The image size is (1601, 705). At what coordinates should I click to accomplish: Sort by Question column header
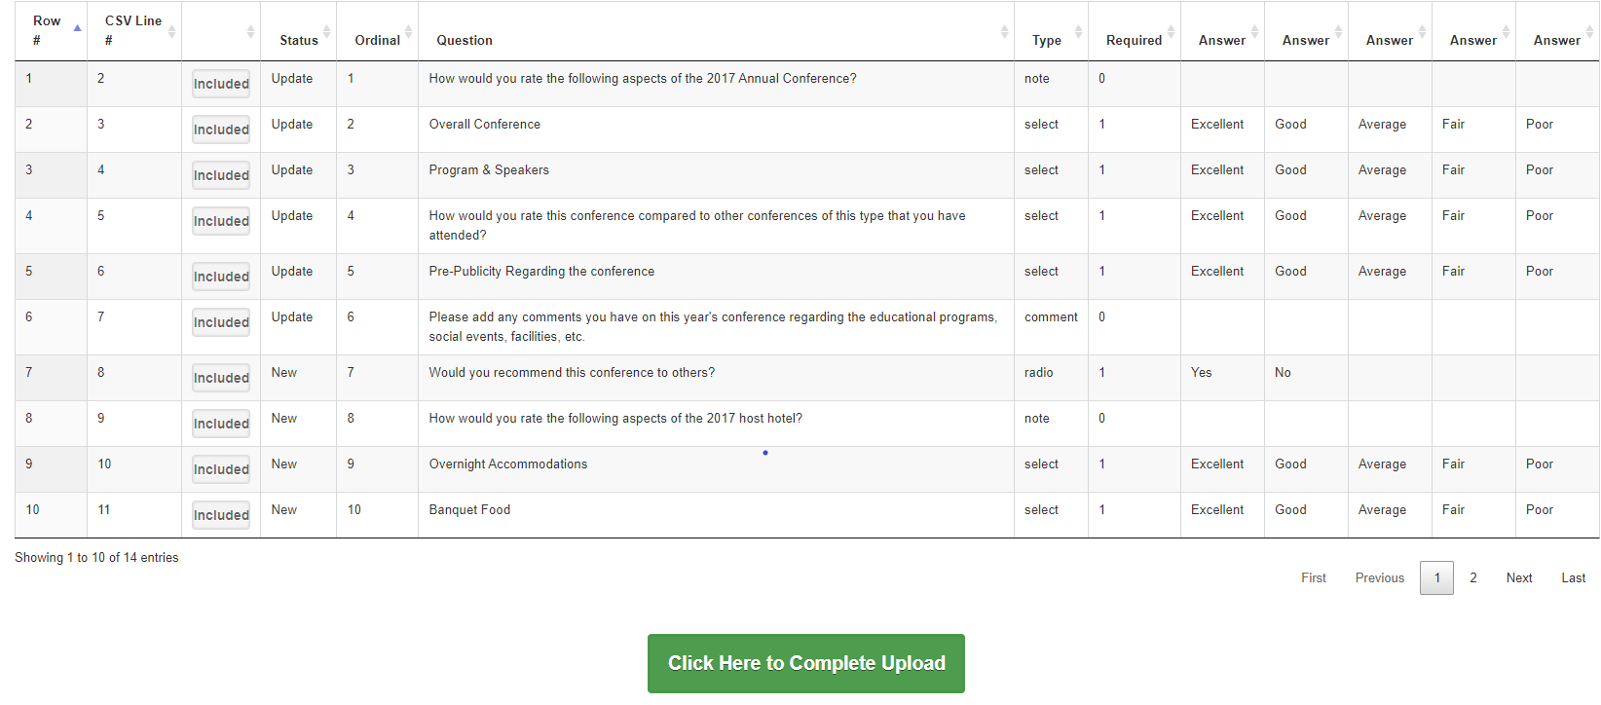(x=465, y=40)
